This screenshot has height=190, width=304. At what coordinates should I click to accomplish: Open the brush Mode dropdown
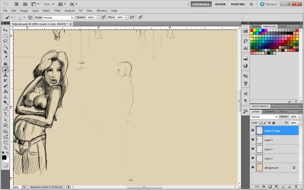(x=58, y=18)
